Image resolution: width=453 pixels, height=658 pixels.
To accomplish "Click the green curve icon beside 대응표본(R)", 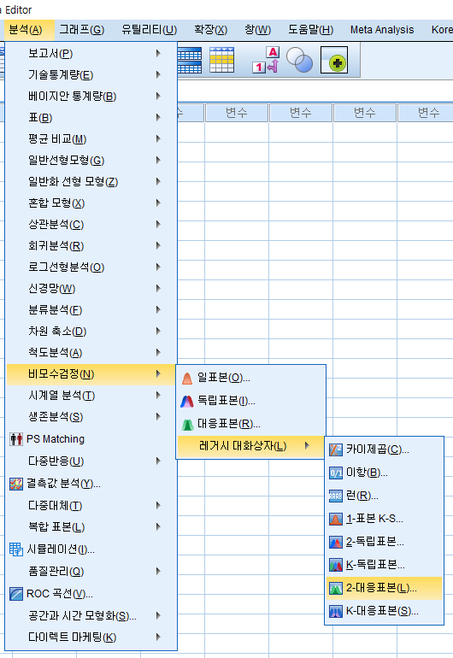I will coord(187,425).
